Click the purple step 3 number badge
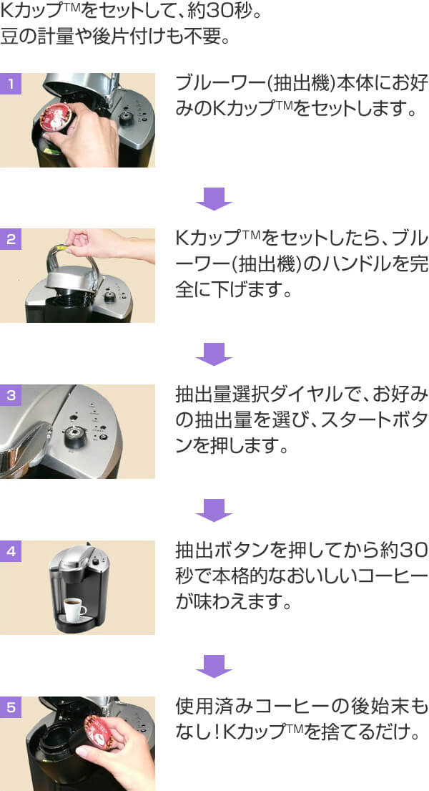 pyautogui.click(x=11, y=395)
